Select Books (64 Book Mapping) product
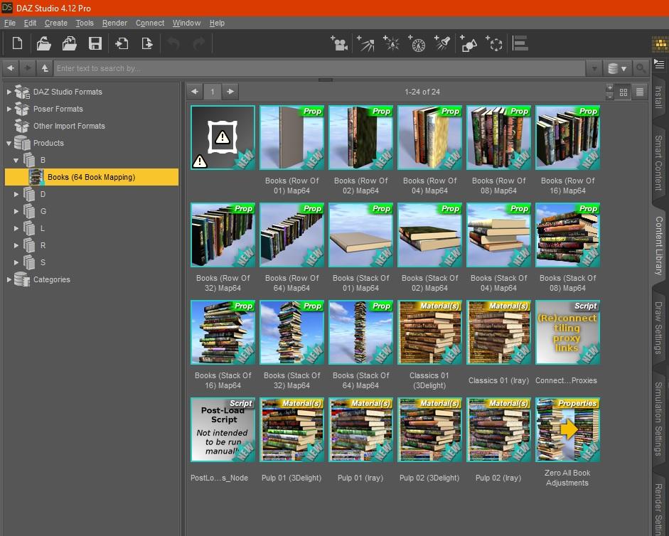This screenshot has height=536, width=669. coord(91,177)
